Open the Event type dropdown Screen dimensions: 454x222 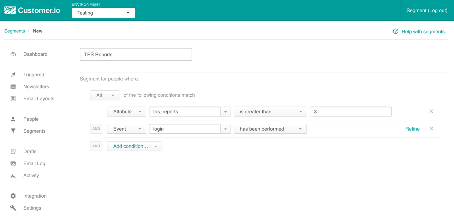[126, 129]
